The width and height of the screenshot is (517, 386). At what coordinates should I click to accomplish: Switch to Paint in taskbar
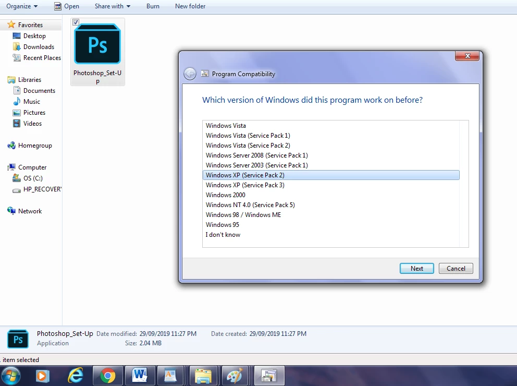pyautogui.click(x=235, y=376)
